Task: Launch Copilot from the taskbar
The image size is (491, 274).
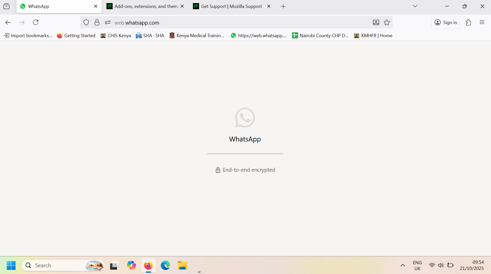Action: point(132,266)
